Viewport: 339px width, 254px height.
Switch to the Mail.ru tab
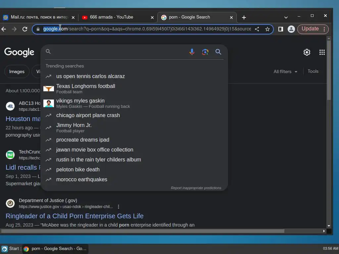coord(39,17)
